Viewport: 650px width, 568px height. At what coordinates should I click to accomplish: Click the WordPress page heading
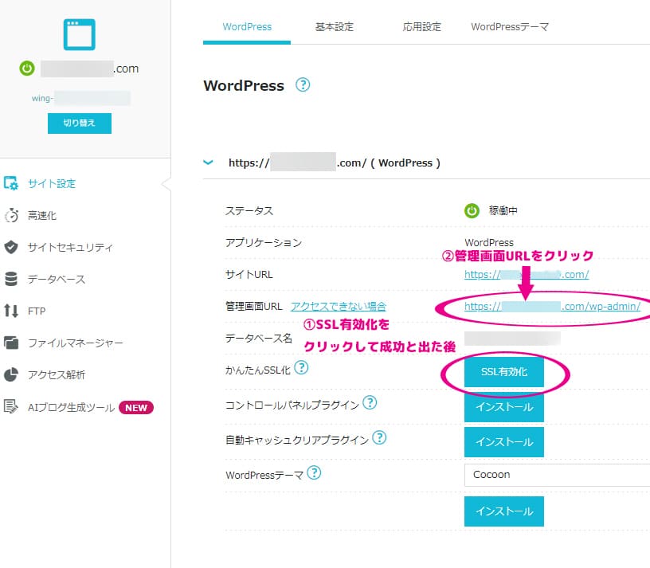click(x=244, y=85)
